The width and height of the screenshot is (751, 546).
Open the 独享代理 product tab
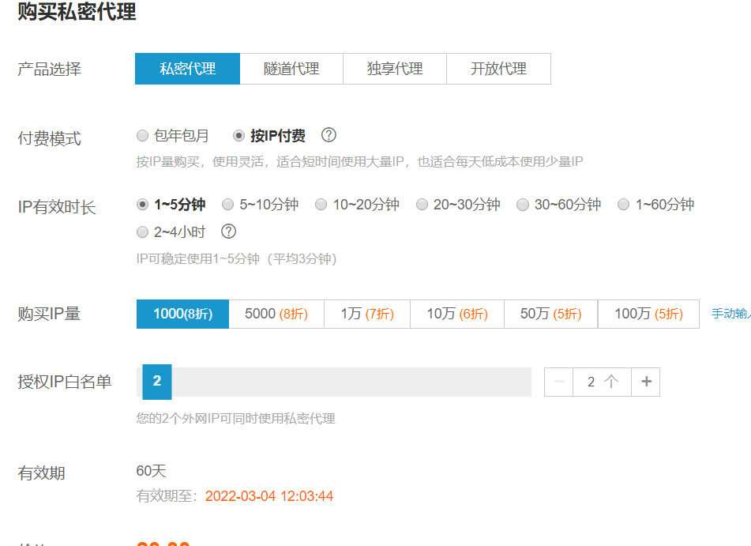[x=395, y=69]
